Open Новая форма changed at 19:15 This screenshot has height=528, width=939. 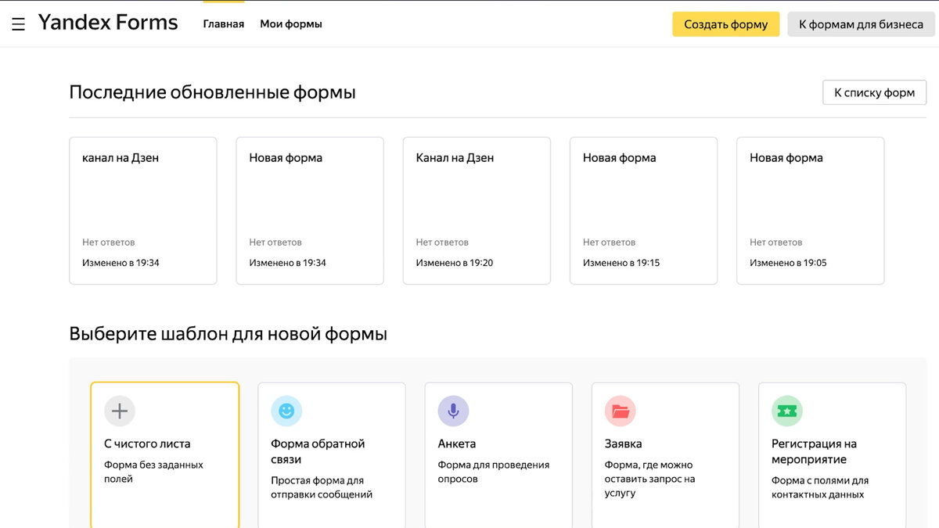point(643,210)
